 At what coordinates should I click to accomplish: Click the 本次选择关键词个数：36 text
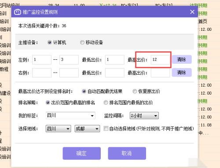point(42,26)
